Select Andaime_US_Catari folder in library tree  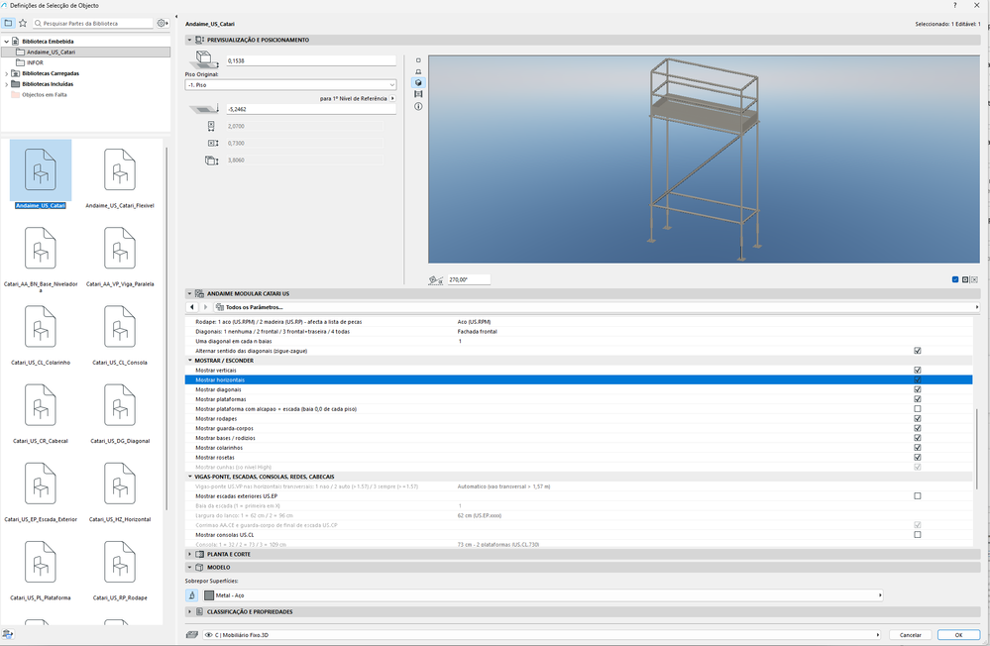click(86, 52)
